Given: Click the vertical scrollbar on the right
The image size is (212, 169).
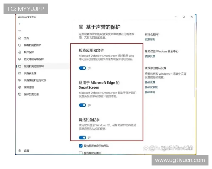Looking at the screenshot, I should point(195,60).
